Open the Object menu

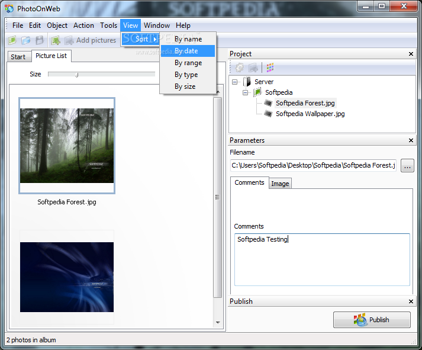click(57, 25)
